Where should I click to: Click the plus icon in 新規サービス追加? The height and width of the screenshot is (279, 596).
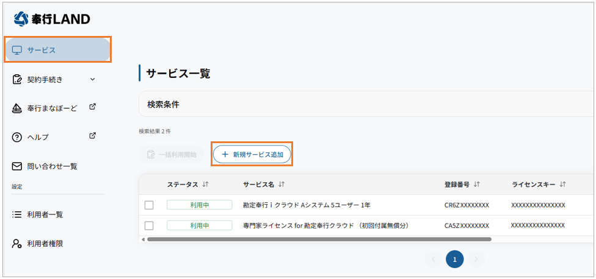(x=225, y=155)
